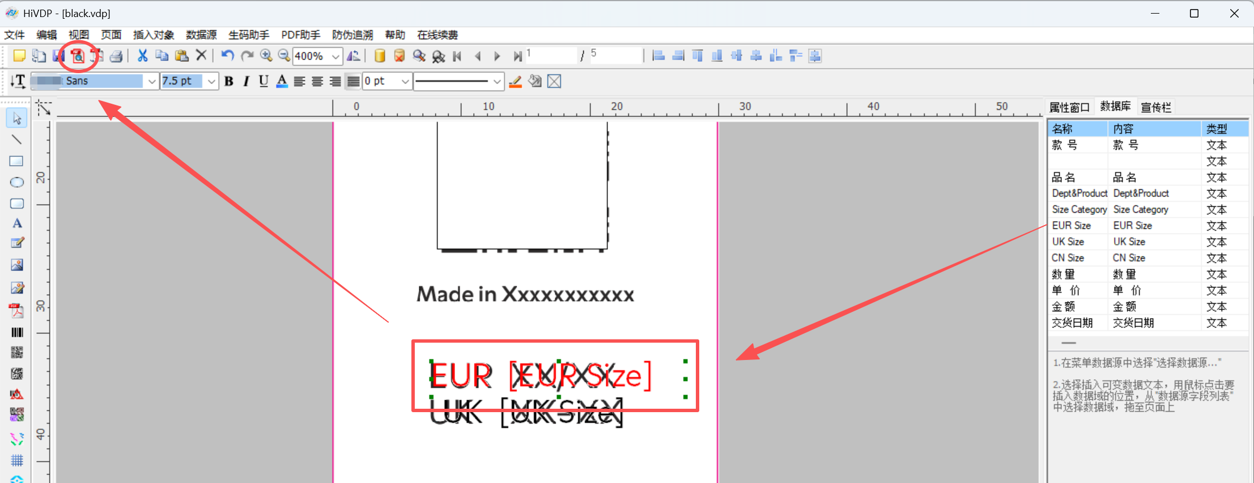This screenshot has width=1254, height=483.
Task: Switch to the 属性窗口 tab
Action: click(x=1069, y=107)
